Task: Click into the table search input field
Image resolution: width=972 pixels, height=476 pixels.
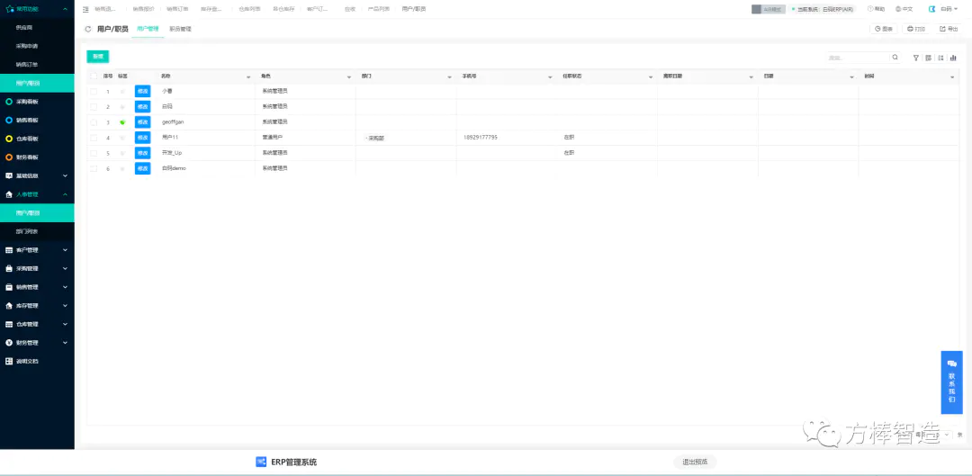Action: click(x=855, y=58)
